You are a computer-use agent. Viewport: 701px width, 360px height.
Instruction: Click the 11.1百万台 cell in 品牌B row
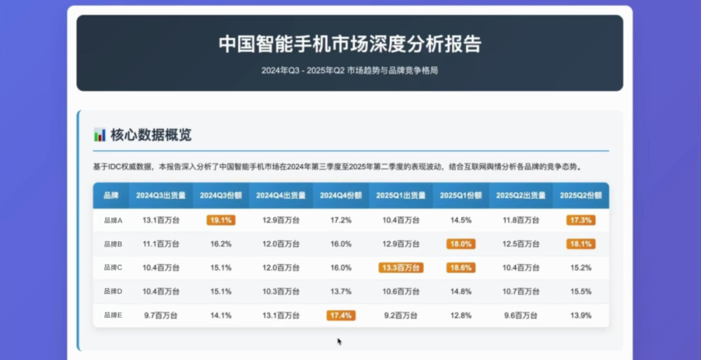tap(161, 244)
